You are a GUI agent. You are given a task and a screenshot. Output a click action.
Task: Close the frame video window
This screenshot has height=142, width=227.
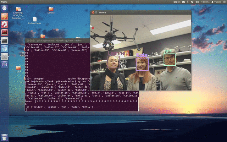click(x=93, y=12)
